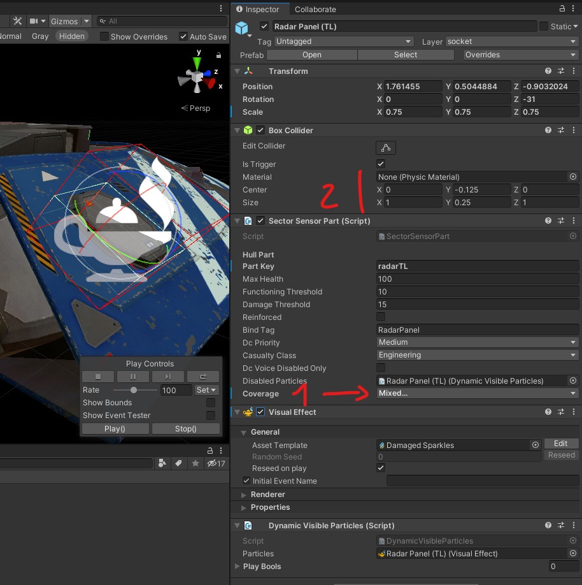
Task: Click the step-forward icon in Play Controls
Action: (x=168, y=377)
